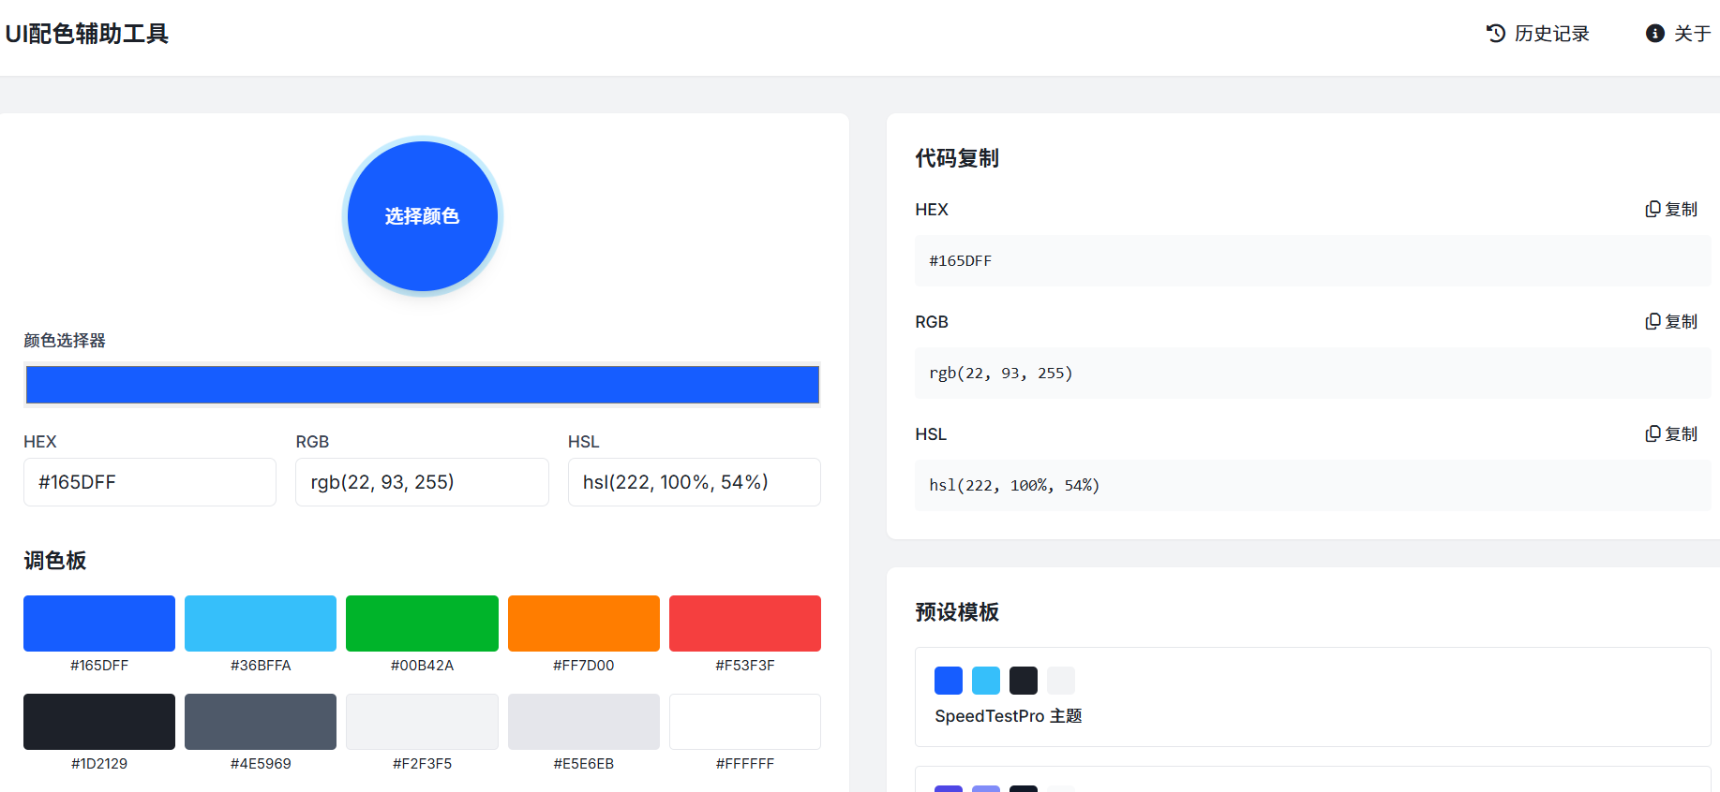Select the red #F53F3F swatch
Screen dimensions: 1720x792
click(x=744, y=623)
